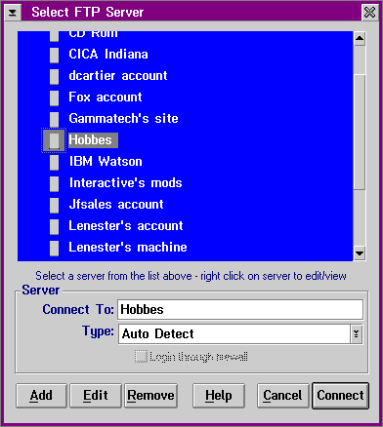The width and height of the screenshot is (383, 427).
Task: Click the Jfsales account server icon
Action: [55, 205]
